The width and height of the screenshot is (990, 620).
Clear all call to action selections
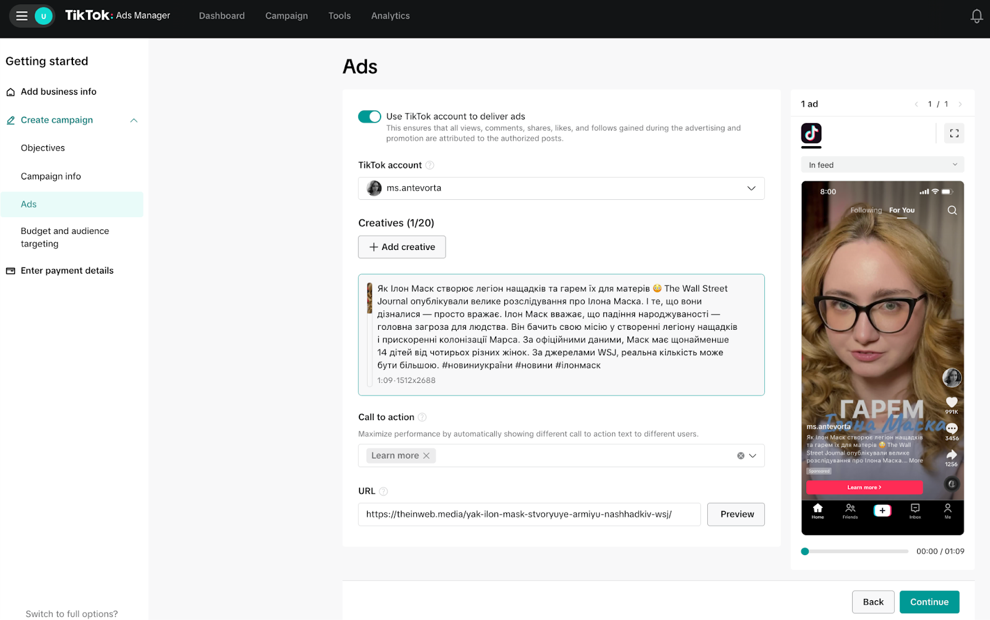(x=741, y=456)
